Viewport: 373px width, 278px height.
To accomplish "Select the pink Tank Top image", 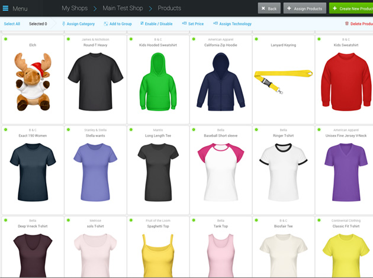I will (x=221, y=256).
